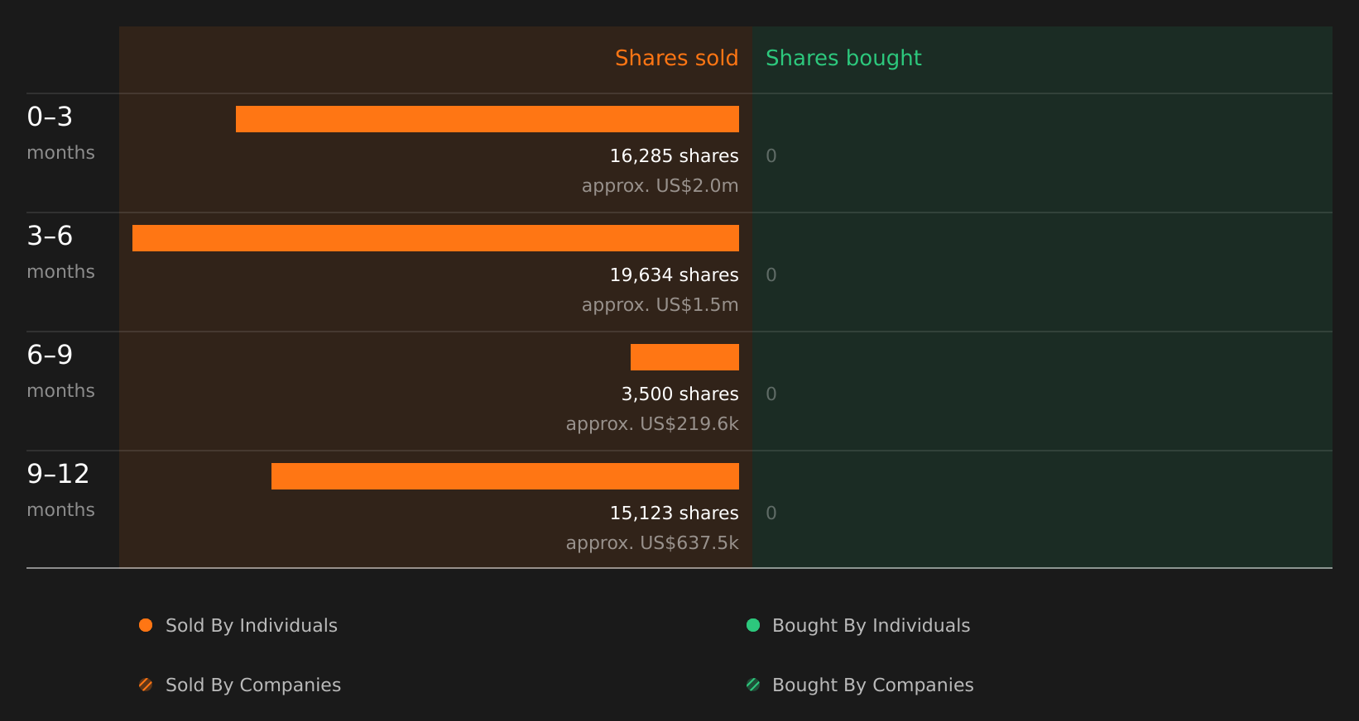Click the 3–6 months row label
Viewport: 1359px width, 721px height.
(60, 251)
